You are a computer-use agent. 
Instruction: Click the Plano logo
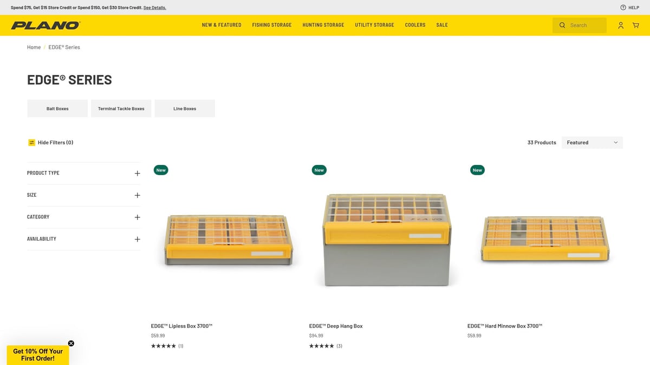click(45, 25)
